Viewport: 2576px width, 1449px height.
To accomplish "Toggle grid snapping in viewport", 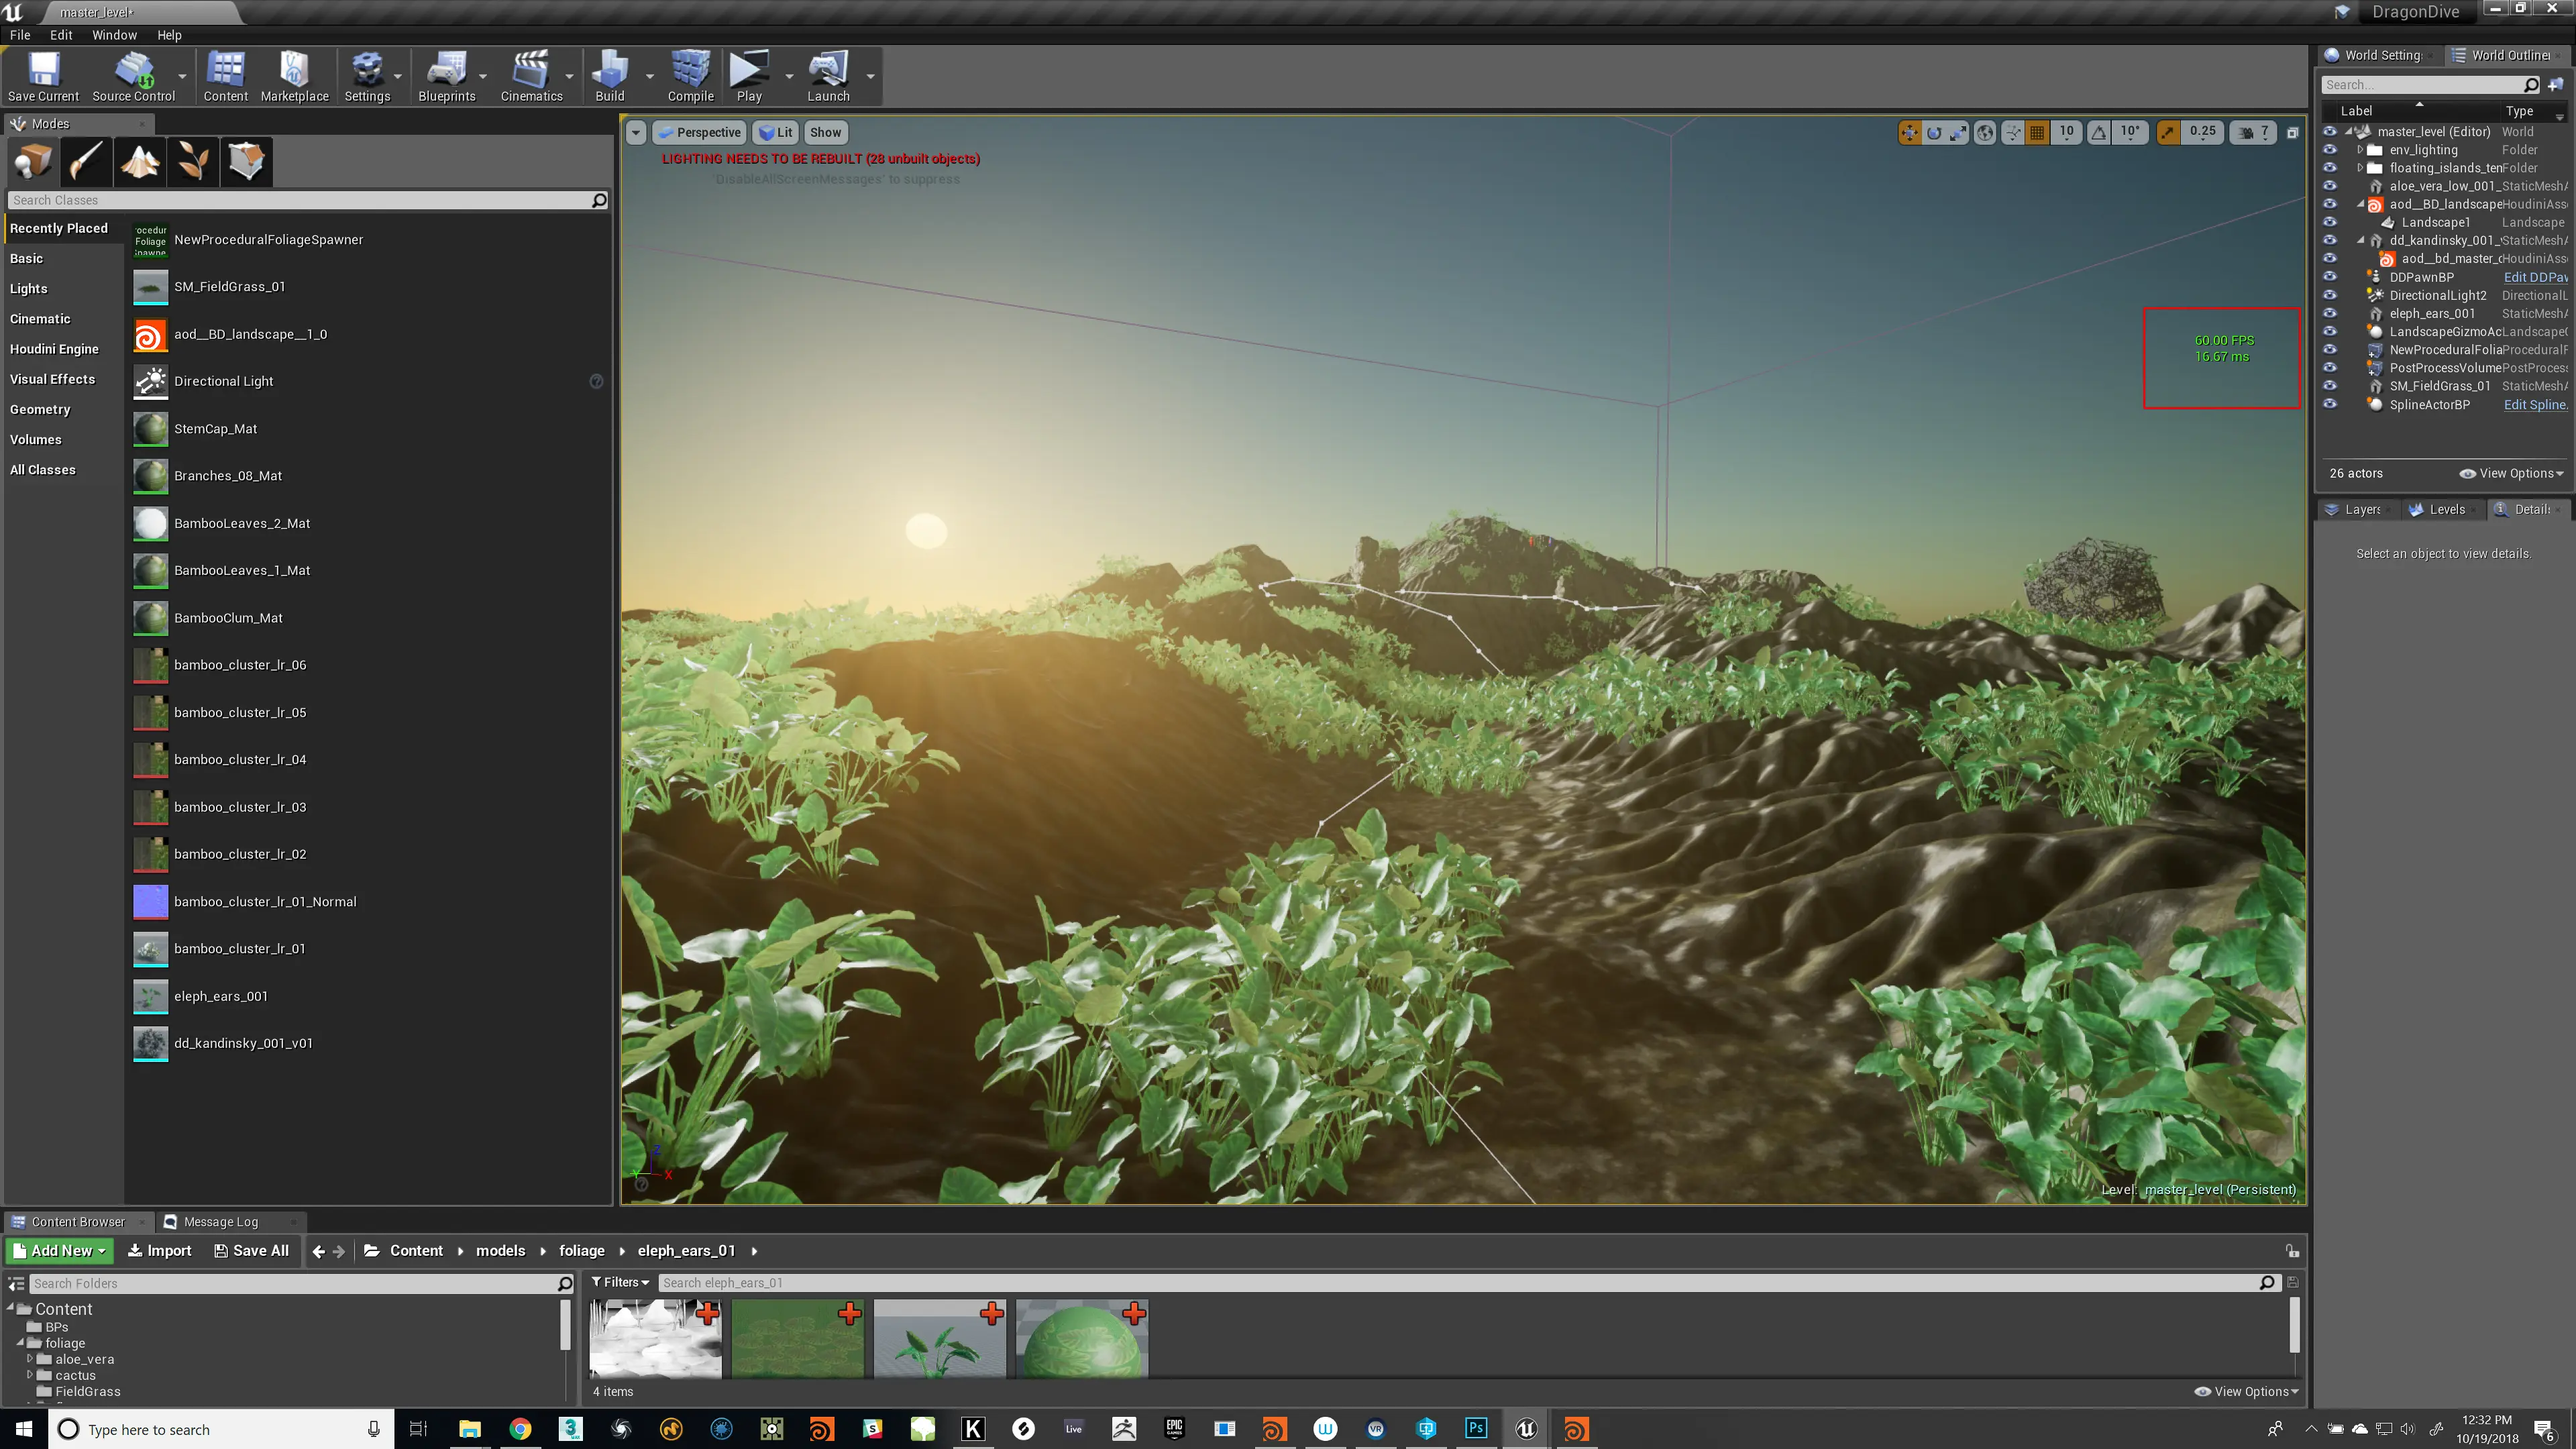I will (x=2037, y=132).
